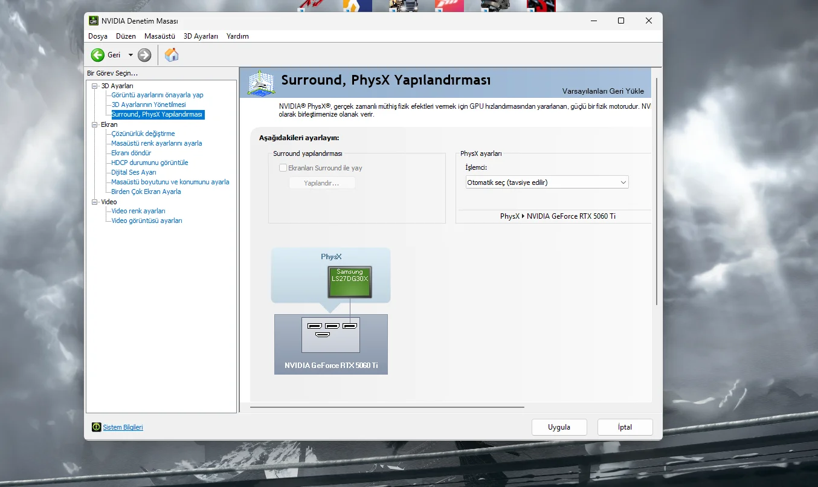818x487 pixels.
Task: Select Video renk ayarları in the tree
Action: 138,211
